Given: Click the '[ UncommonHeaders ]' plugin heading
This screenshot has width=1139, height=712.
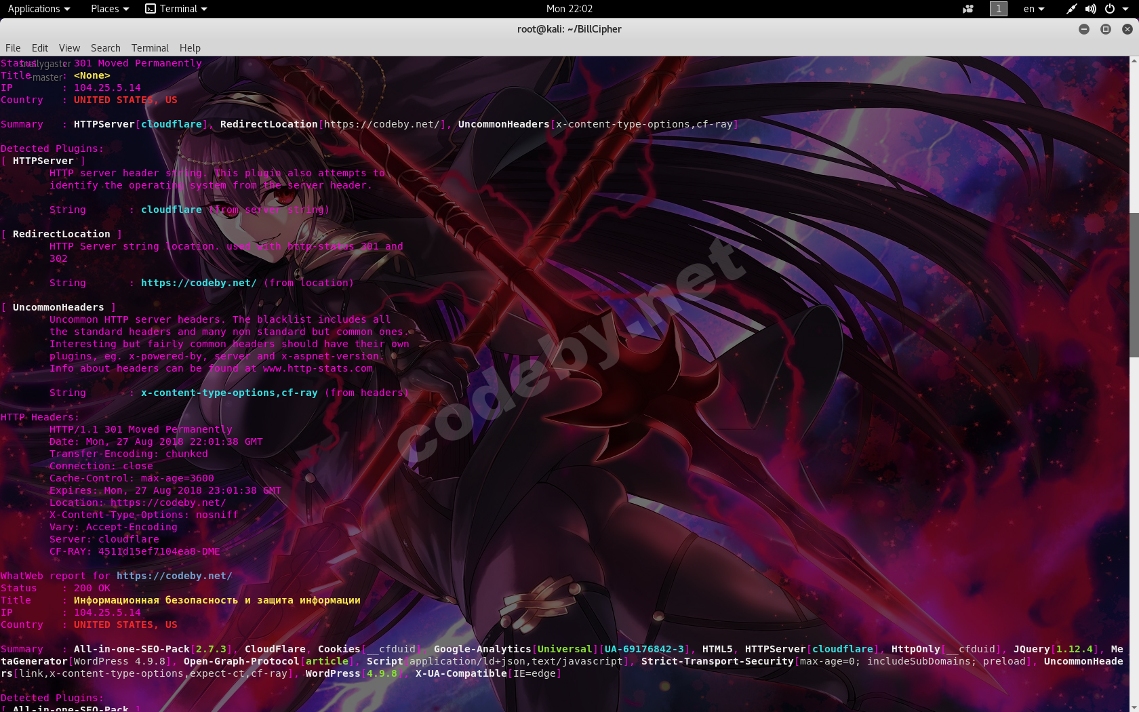Looking at the screenshot, I should (58, 307).
